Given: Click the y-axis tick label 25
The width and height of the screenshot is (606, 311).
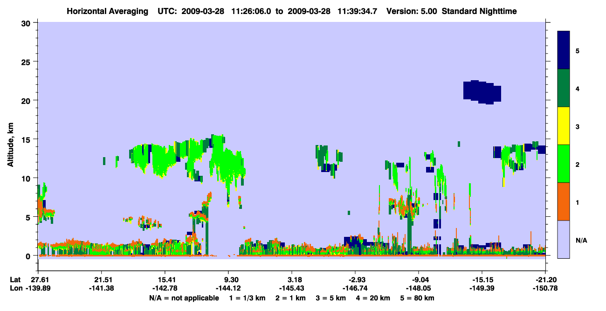Looking at the screenshot, I should (27, 62).
